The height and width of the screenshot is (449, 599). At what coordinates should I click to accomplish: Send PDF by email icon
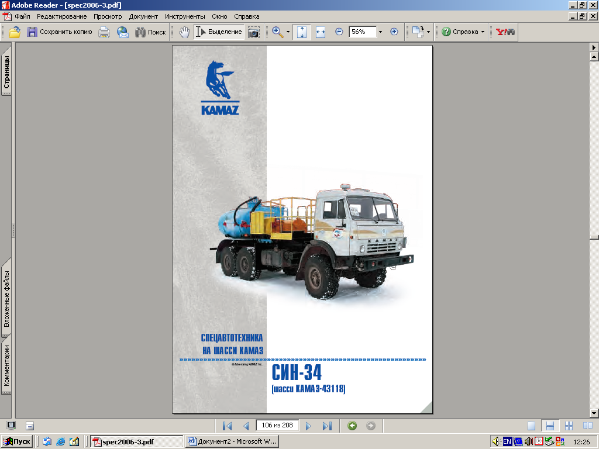[123, 32]
